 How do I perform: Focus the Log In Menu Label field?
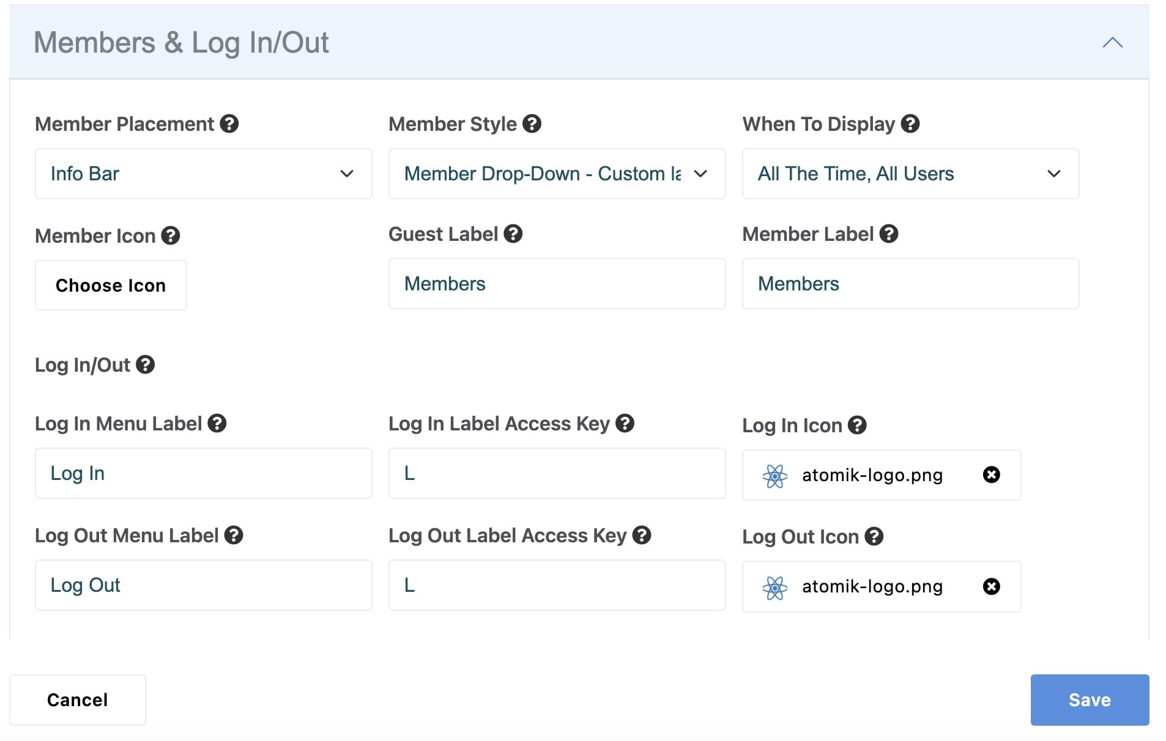pyautogui.click(x=203, y=473)
